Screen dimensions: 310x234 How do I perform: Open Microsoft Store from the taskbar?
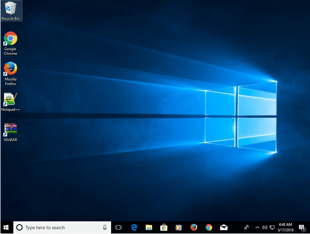[x=164, y=228]
